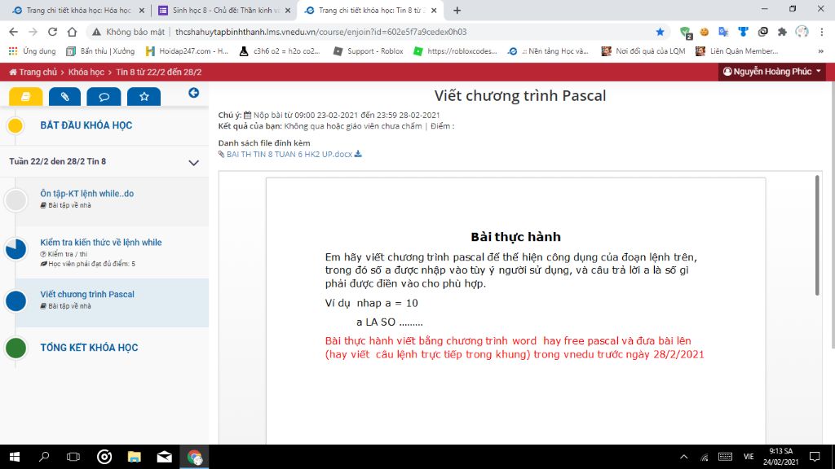Open the shield extension with badge 2
Screen dimensions: 835x469
[686, 33]
